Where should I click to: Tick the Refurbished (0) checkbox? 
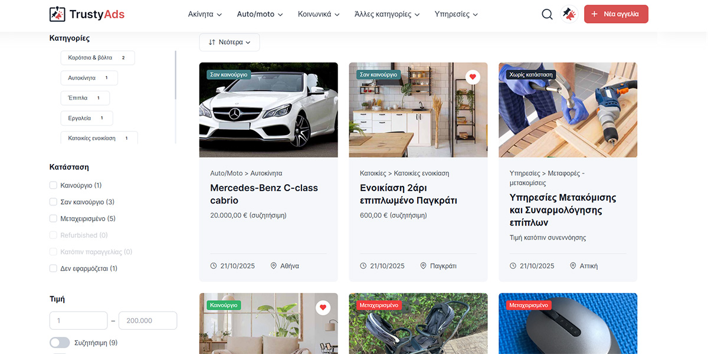click(53, 235)
